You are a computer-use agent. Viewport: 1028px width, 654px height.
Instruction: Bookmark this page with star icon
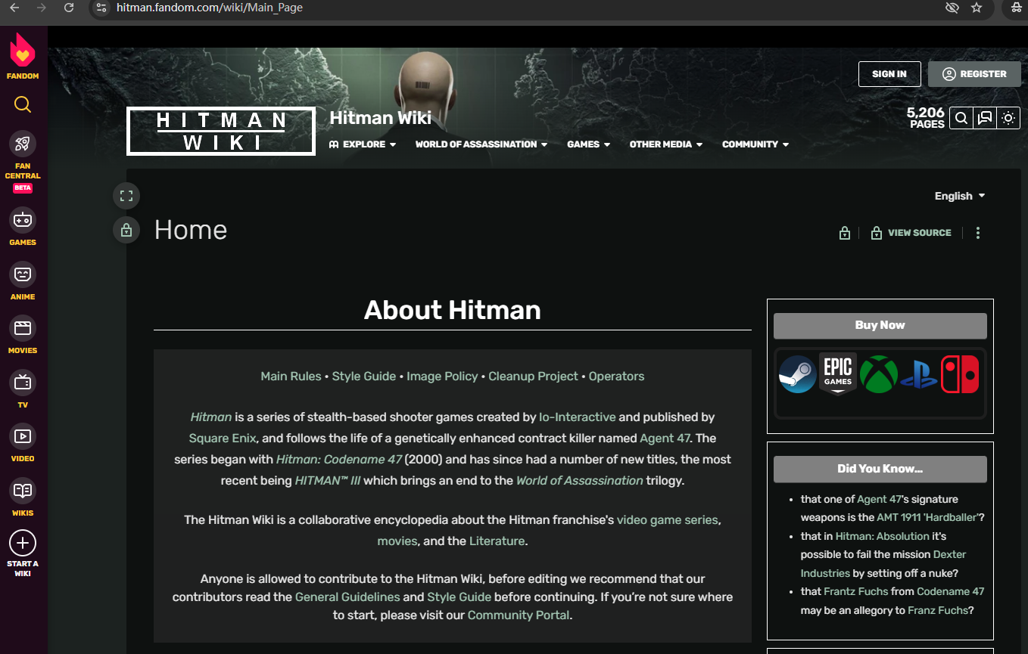click(x=977, y=8)
